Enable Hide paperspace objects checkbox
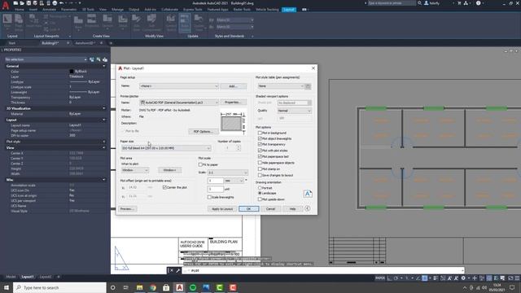521x293 pixels. 260,163
